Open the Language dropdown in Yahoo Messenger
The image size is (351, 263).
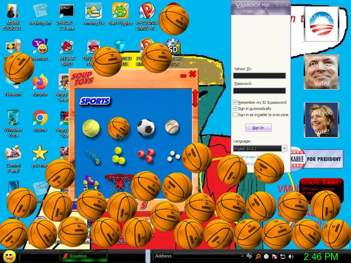pos(284,149)
